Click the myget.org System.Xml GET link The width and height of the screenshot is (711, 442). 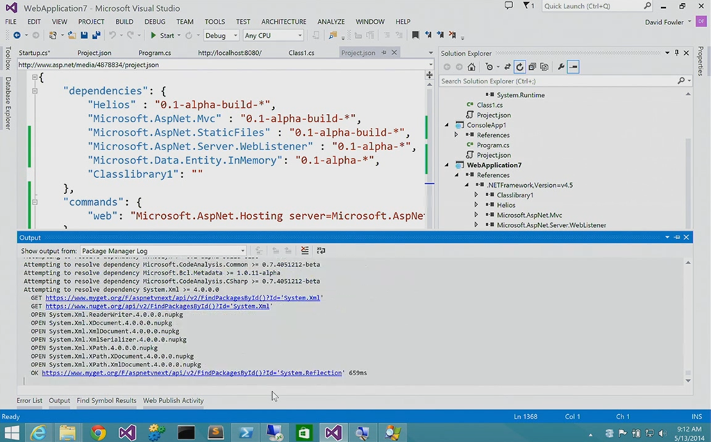pos(183,297)
